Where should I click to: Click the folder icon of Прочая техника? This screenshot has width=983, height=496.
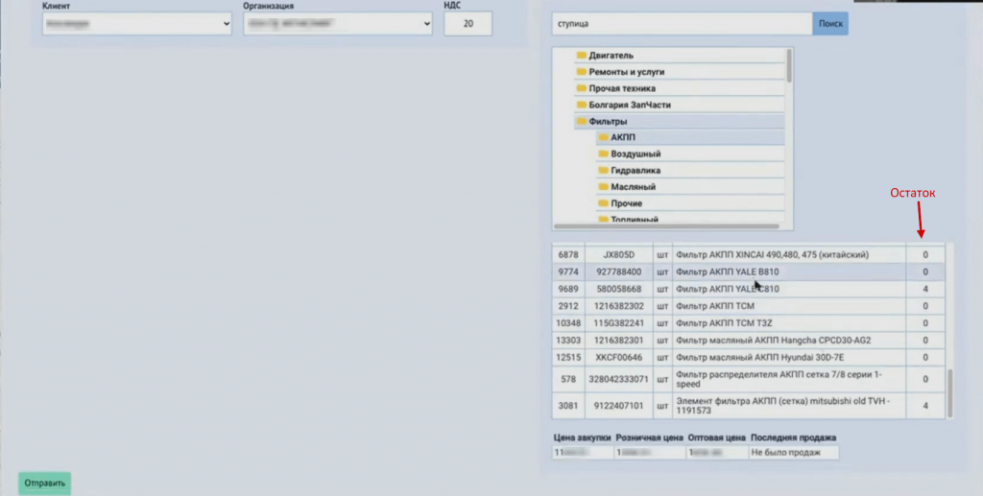(581, 88)
